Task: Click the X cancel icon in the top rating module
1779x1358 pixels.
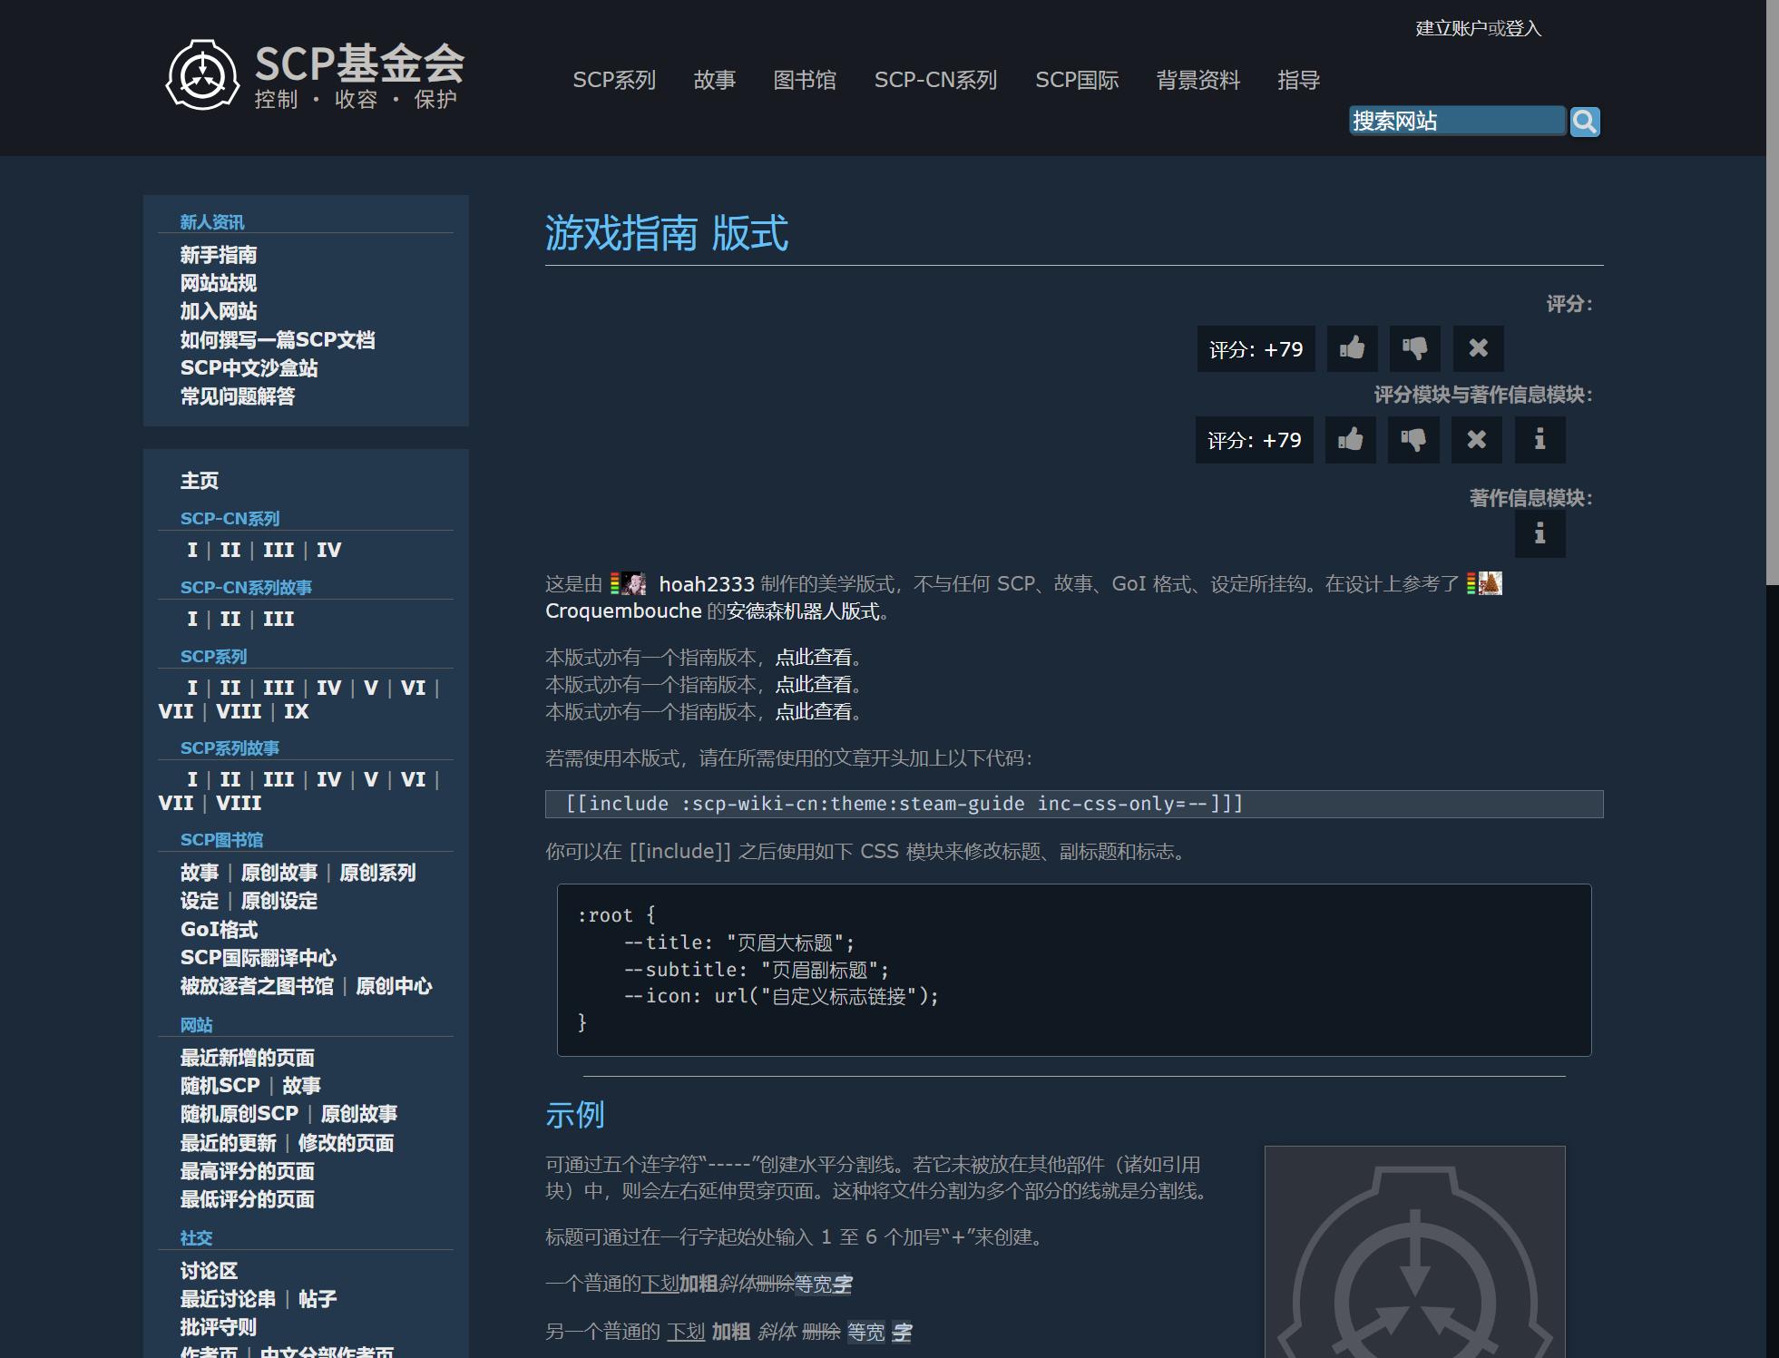Action: point(1479,348)
